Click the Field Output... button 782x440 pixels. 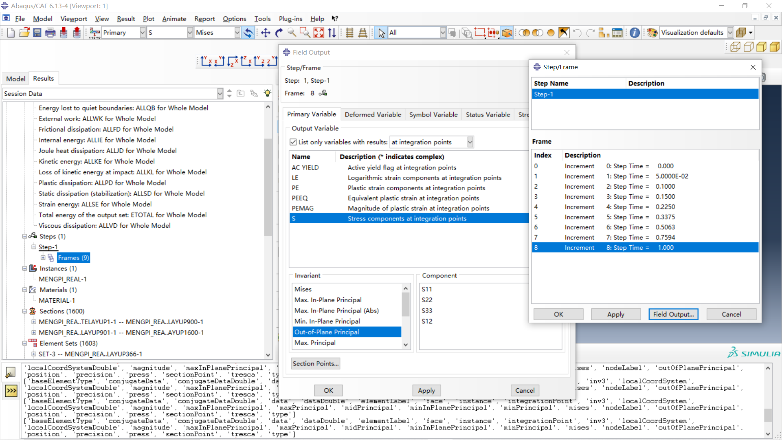point(673,314)
